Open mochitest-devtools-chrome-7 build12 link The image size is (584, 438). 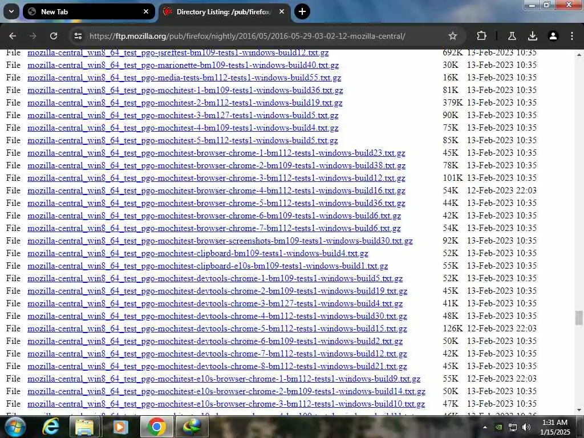pyautogui.click(x=217, y=354)
